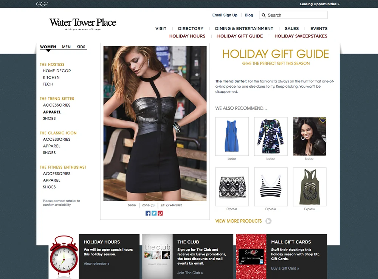Open The Classic Icon category heading
Image resolution: width=378 pixels, height=279 pixels.
point(58,133)
